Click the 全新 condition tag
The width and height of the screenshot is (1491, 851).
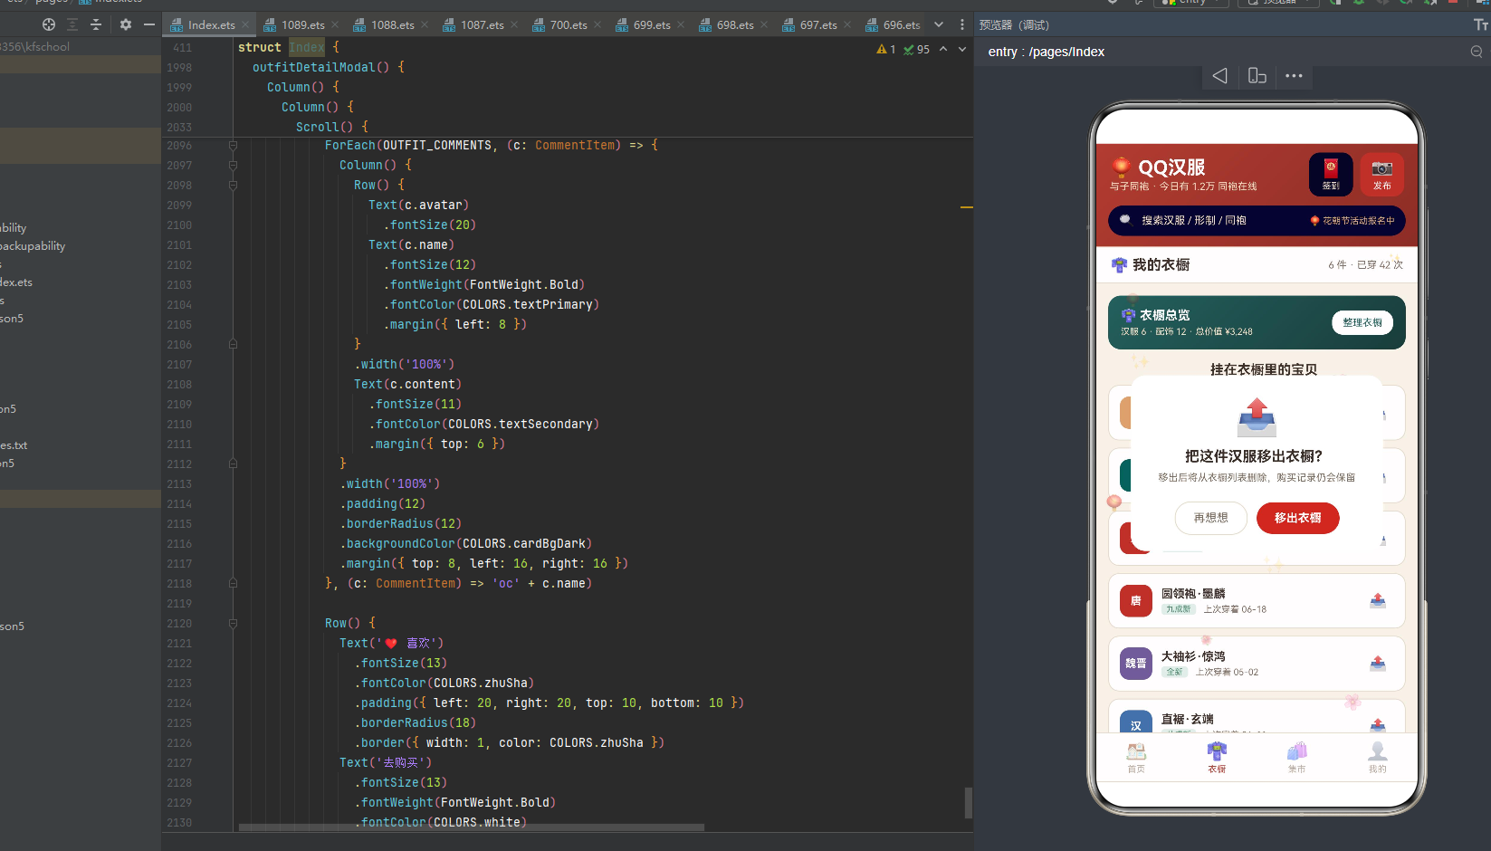tap(1174, 672)
